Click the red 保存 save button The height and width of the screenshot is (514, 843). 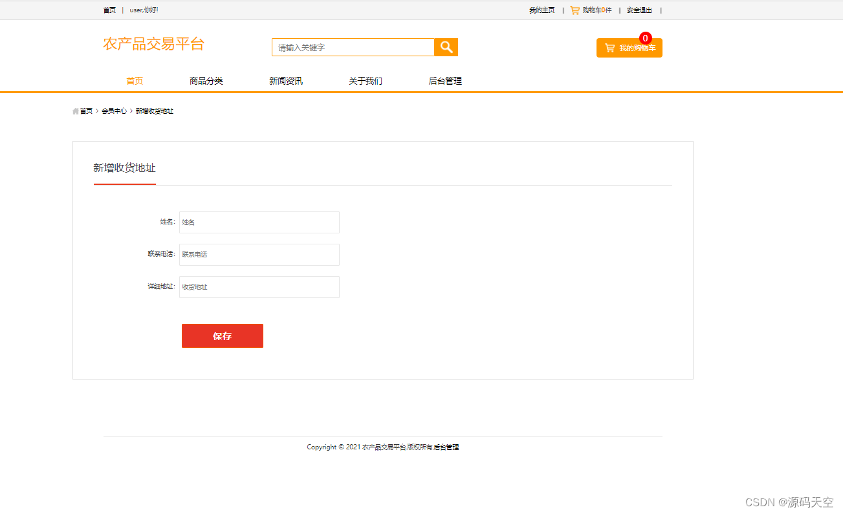click(x=222, y=336)
